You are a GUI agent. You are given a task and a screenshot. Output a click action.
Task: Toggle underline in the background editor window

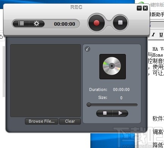pyautogui.click(x=161, y=34)
